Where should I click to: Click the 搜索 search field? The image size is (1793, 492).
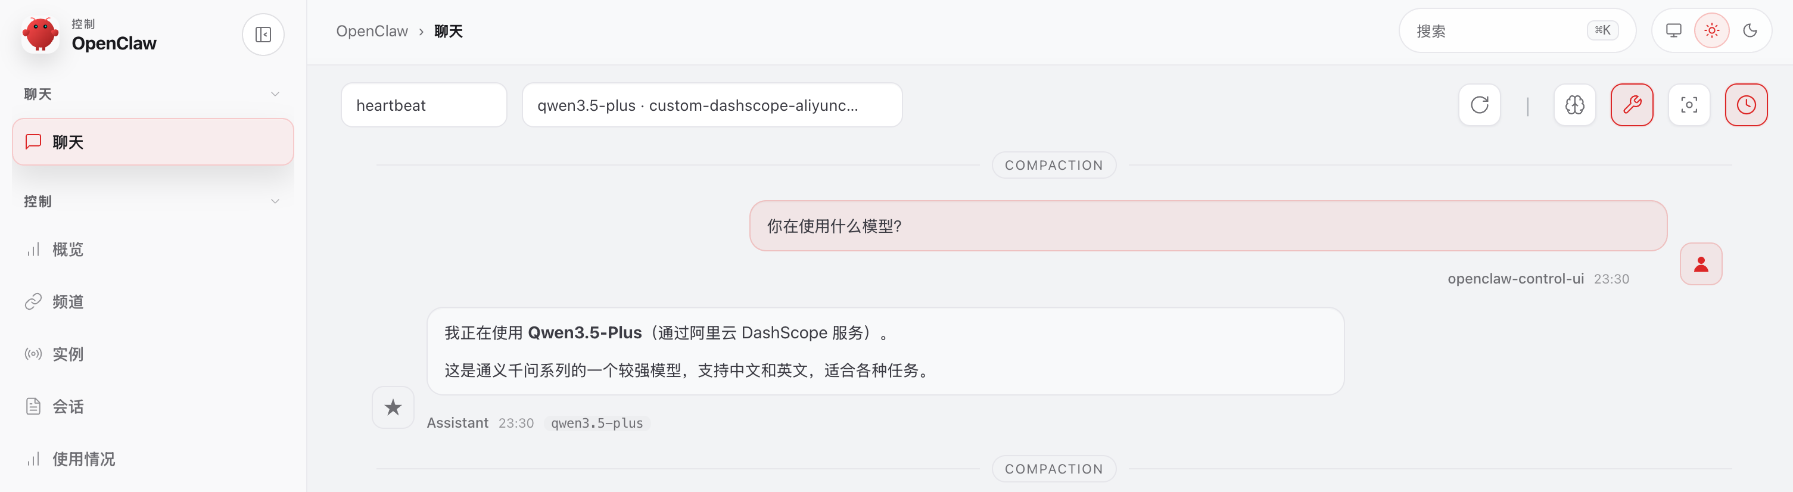(x=1496, y=32)
